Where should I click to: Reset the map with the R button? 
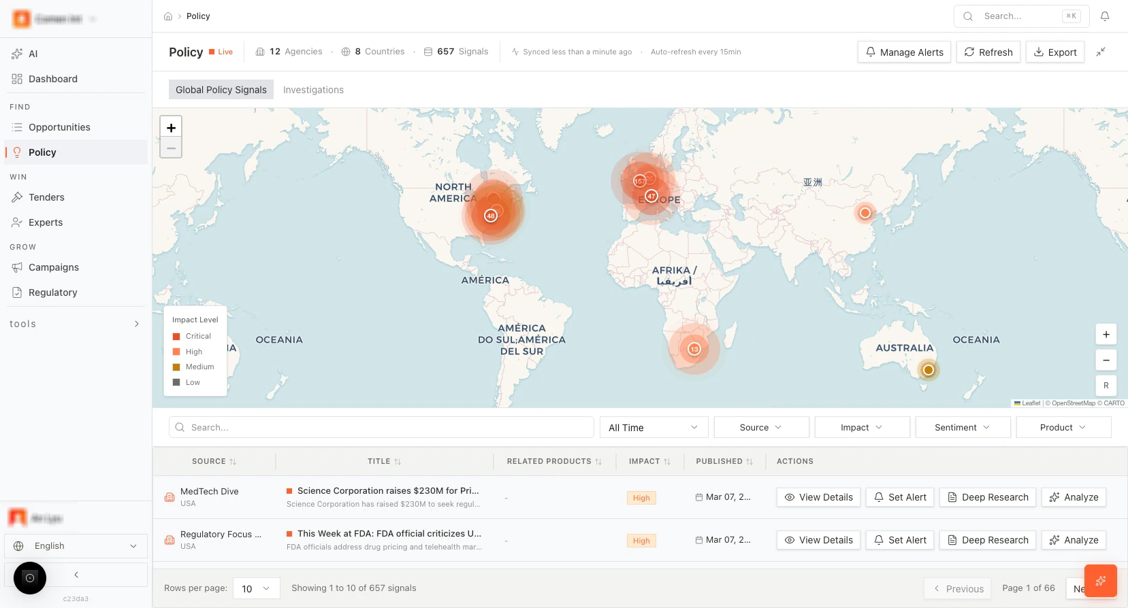tap(1106, 386)
